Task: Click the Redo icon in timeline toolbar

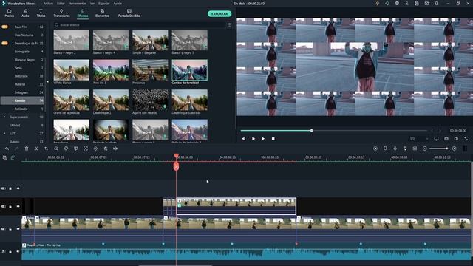Action: click(16, 149)
